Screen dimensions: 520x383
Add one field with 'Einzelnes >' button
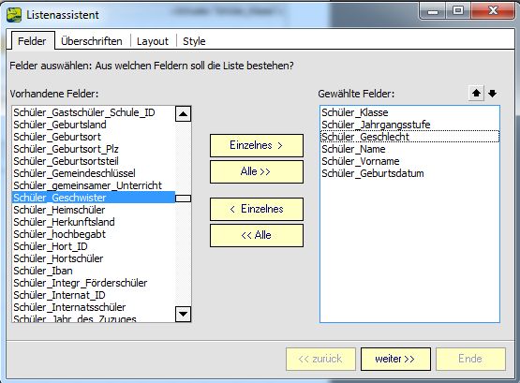257,145
